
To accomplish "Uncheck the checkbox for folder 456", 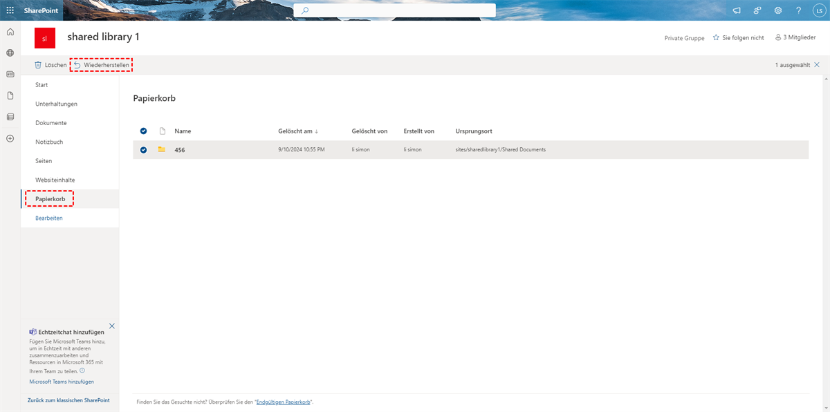I will (144, 150).
